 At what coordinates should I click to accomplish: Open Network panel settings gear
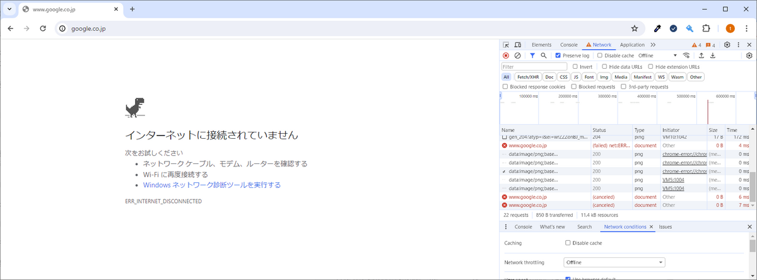point(749,55)
